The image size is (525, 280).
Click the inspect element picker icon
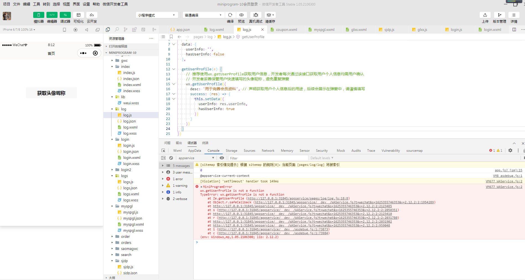[x=163, y=151]
